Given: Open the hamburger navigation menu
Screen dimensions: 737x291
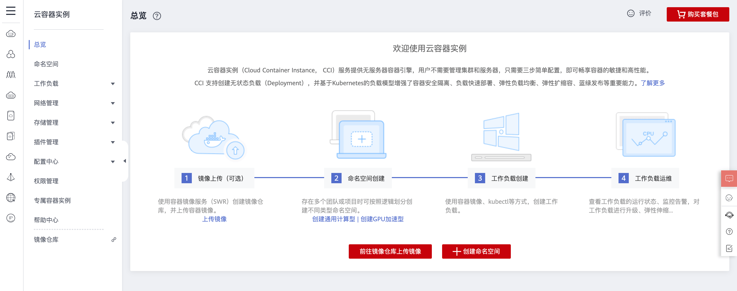Looking at the screenshot, I should (11, 11).
